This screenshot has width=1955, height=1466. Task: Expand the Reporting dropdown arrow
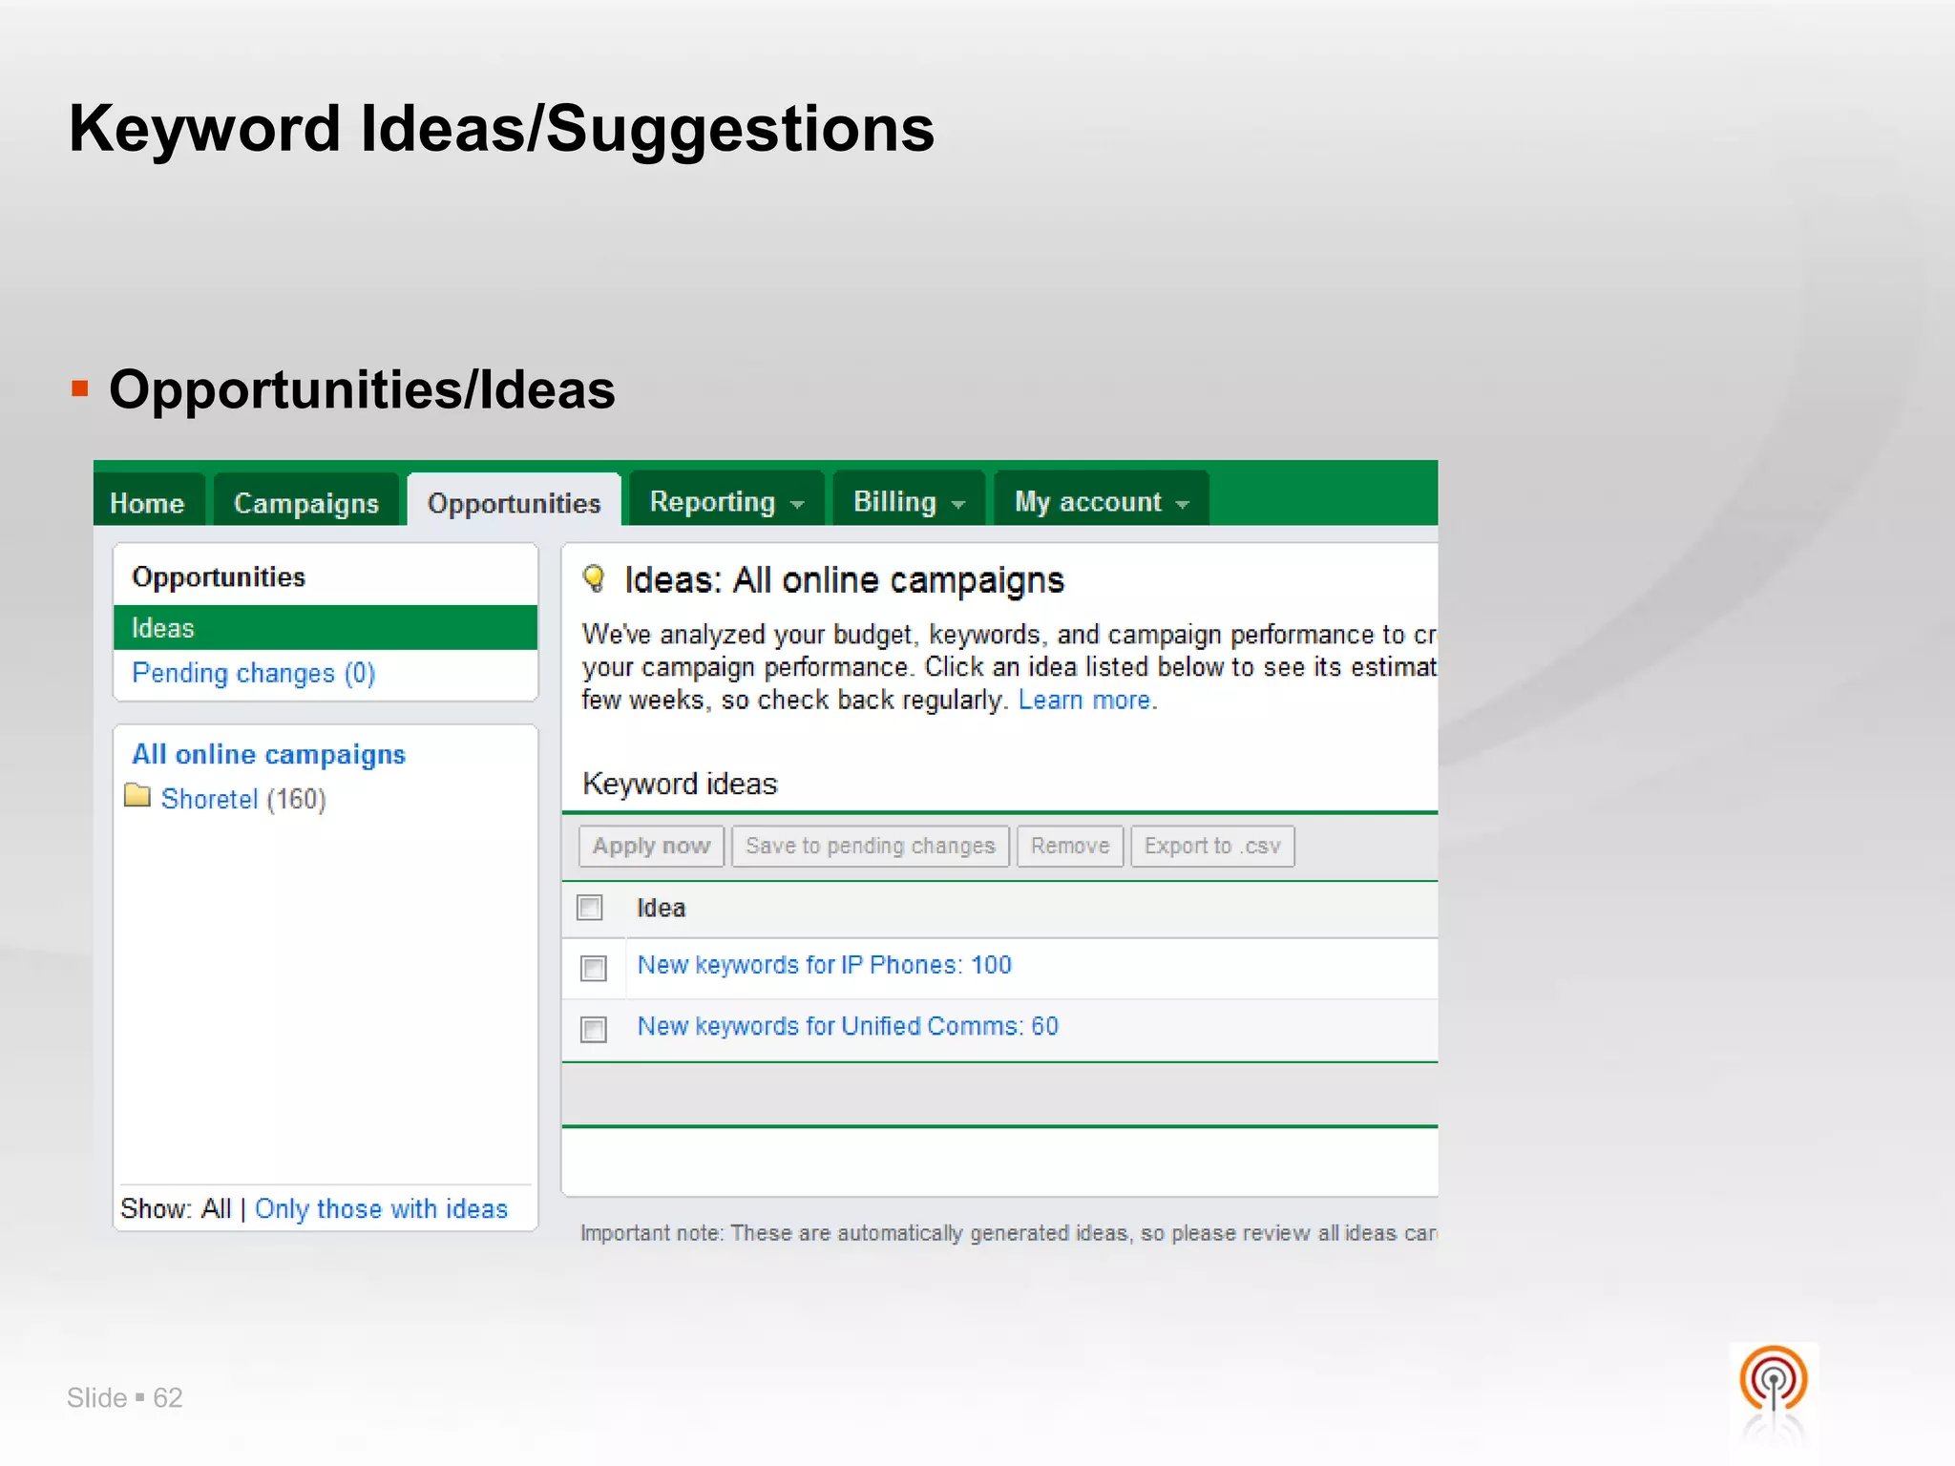pyautogui.click(x=797, y=505)
